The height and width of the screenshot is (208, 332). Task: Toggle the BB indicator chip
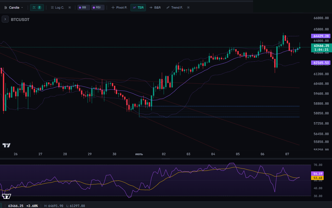coord(84,8)
